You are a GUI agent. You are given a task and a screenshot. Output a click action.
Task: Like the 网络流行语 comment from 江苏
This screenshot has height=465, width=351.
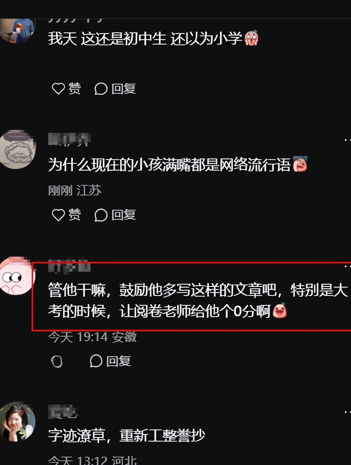66,215
